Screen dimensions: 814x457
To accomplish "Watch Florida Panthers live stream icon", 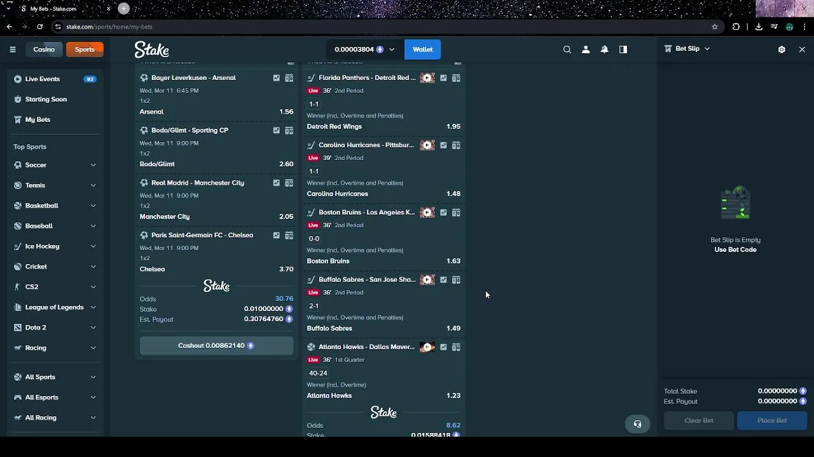I will 427,78.
